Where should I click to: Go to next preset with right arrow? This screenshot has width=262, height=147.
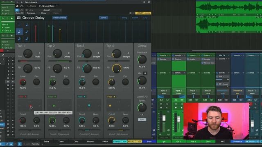coord(32,10)
